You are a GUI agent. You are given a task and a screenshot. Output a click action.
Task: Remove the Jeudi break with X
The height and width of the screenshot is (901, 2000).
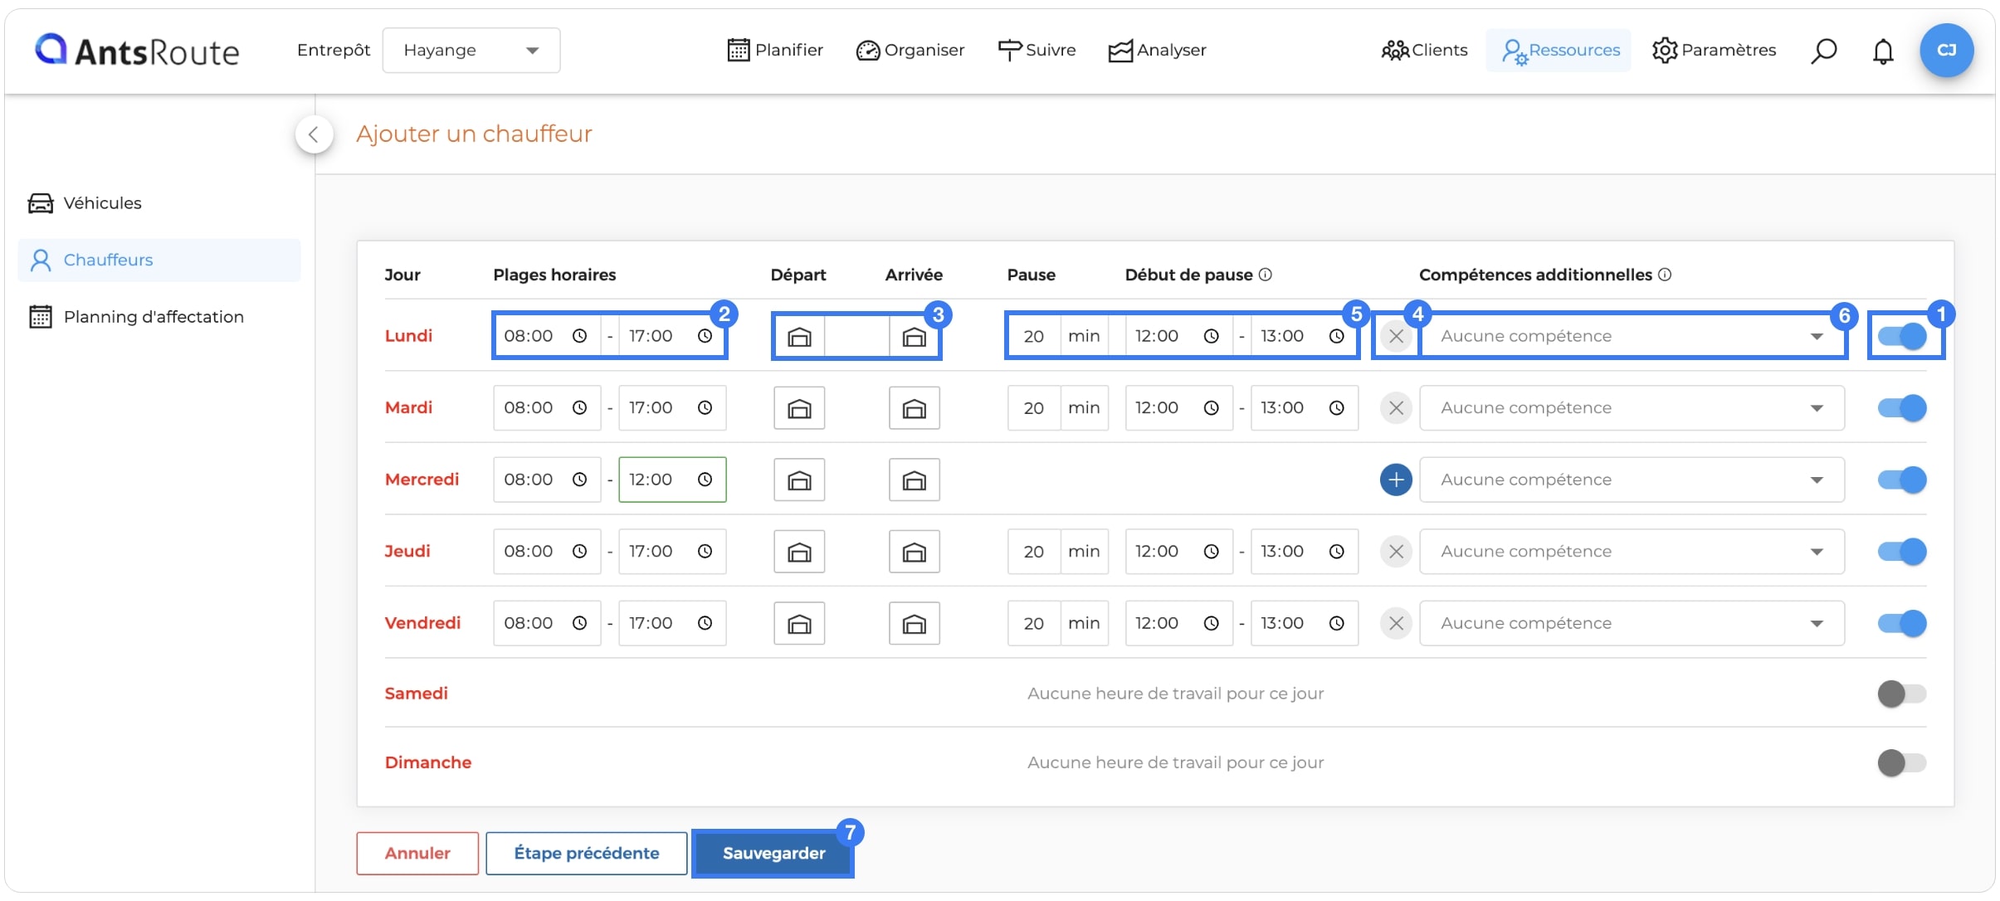1396,552
